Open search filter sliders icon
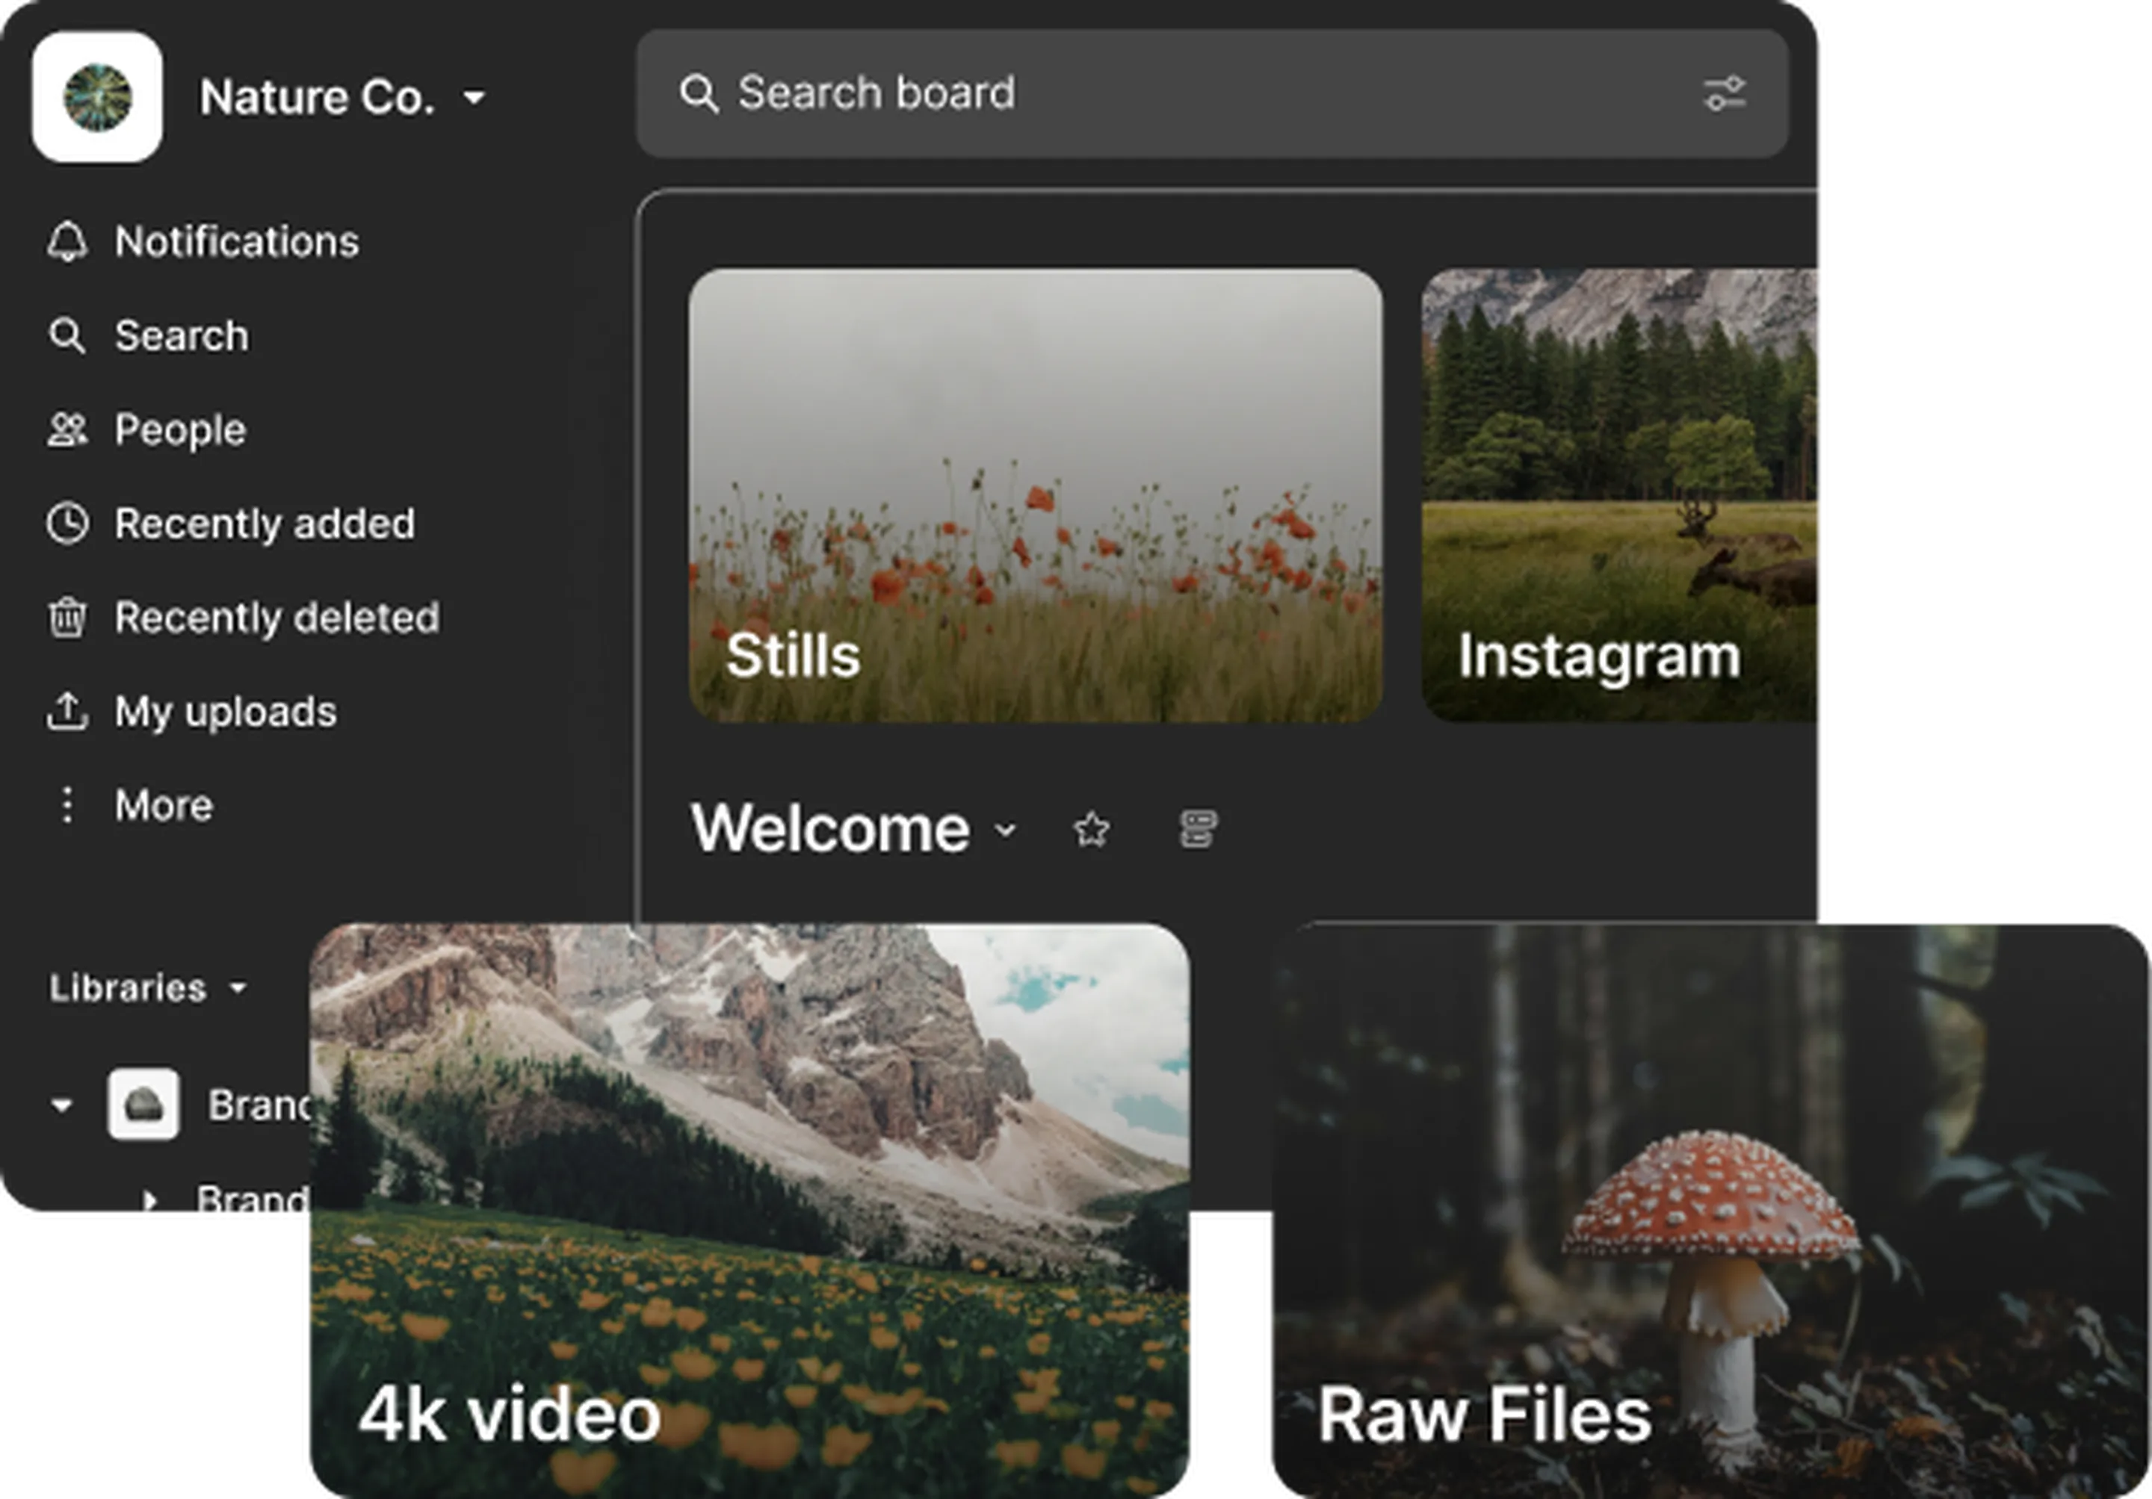The image size is (2152, 1499). click(x=1724, y=93)
